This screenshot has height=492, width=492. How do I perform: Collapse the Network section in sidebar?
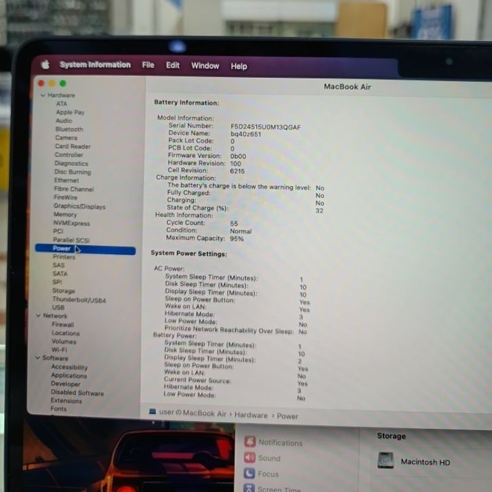[37, 316]
